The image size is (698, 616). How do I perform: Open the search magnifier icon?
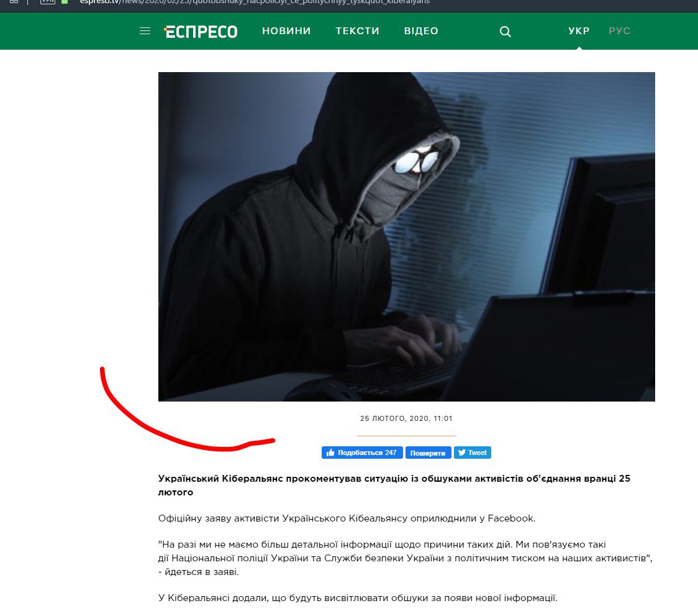click(505, 31)
